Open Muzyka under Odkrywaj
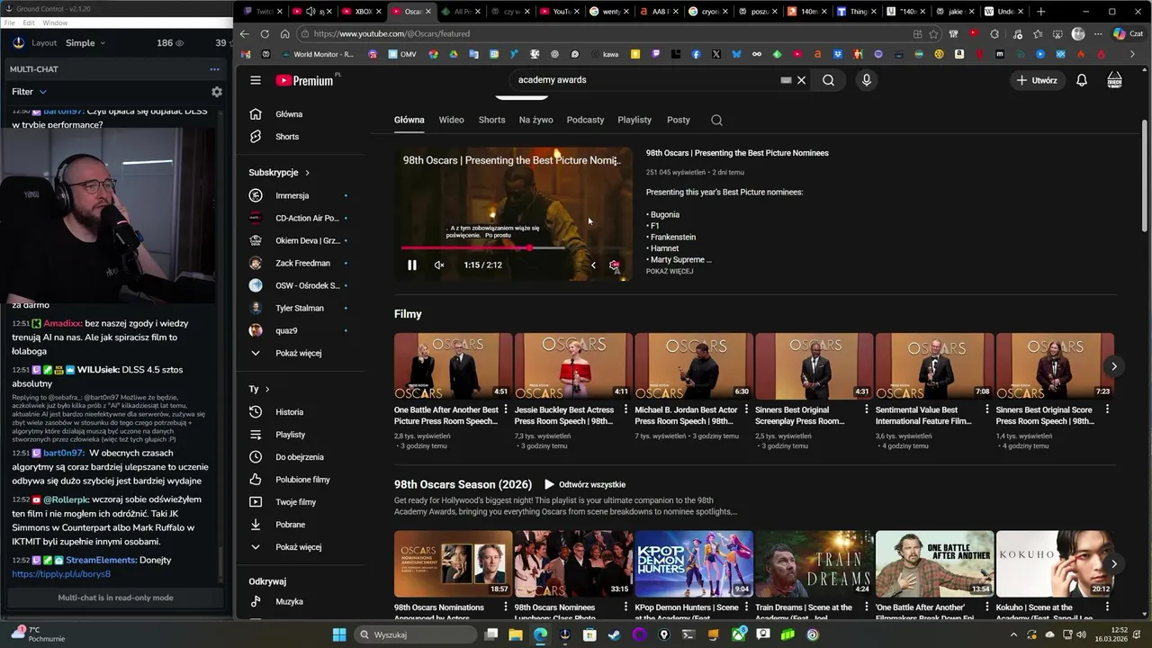Image resolution: width=1152 pixels, height=648 pixels. (289, 601)
